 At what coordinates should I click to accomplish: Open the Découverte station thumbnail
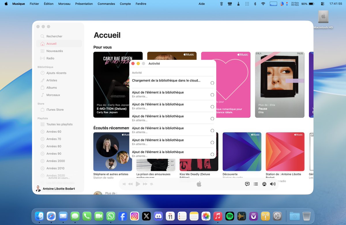(x=242, y=152)
